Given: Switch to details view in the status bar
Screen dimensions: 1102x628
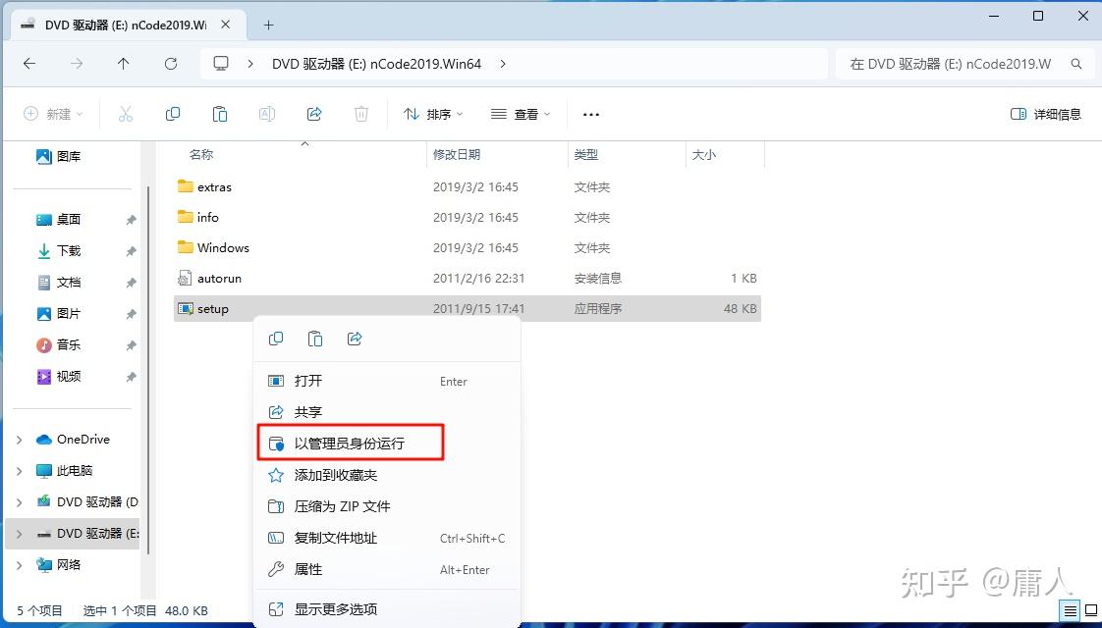Looking at the screenshot, I should pos(1070,609).
